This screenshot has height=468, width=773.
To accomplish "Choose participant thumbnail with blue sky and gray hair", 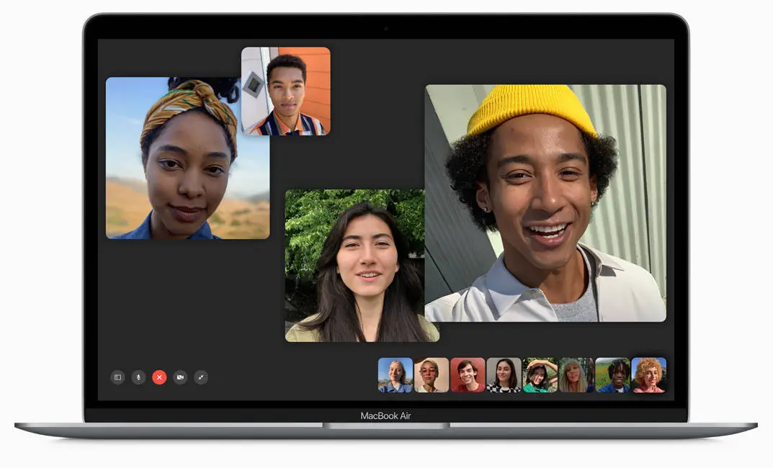I will tap(396, 375).
